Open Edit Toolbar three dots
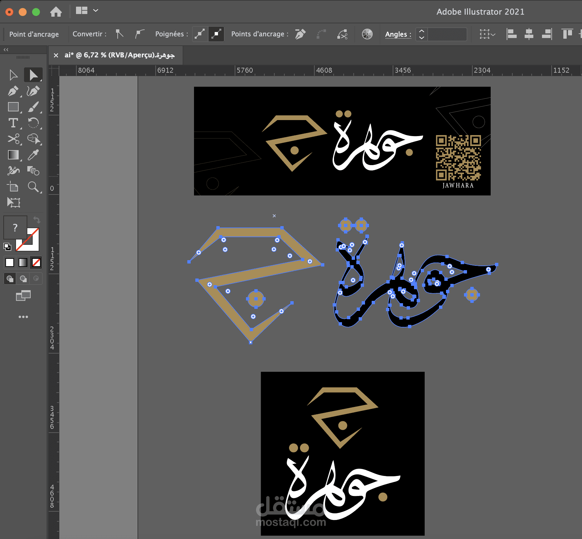This screenshot has height=539, width=582. pyautogui.click(x=23, y=317)
